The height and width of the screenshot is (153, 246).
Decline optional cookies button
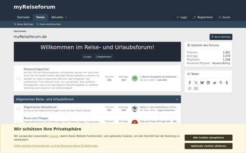pos(209,146)
